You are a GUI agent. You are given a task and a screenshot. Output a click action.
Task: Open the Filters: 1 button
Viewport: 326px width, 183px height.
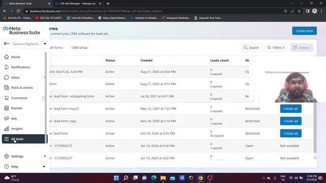point(276,47)
